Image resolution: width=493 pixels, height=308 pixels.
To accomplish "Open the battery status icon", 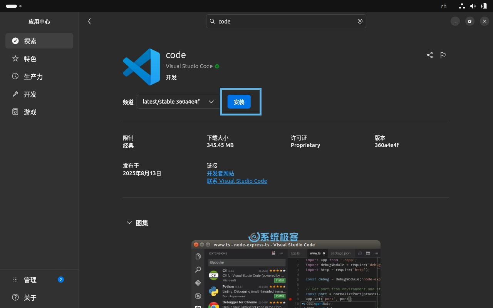I will (484, 6).
